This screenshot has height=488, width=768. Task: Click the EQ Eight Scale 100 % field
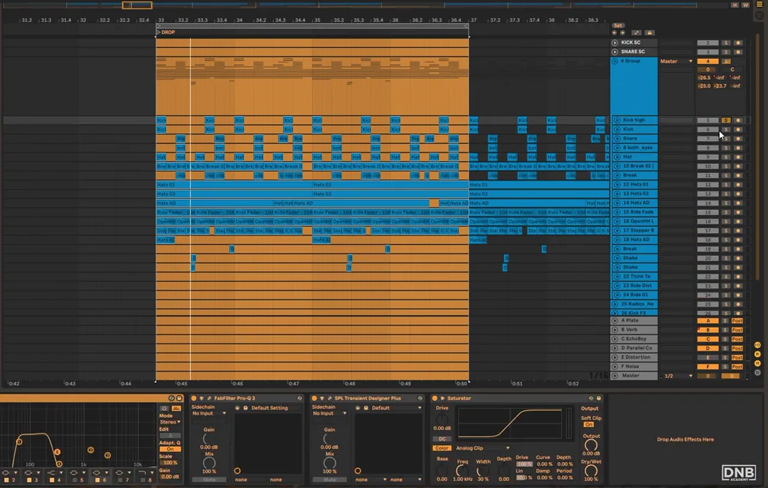point(170,462)
